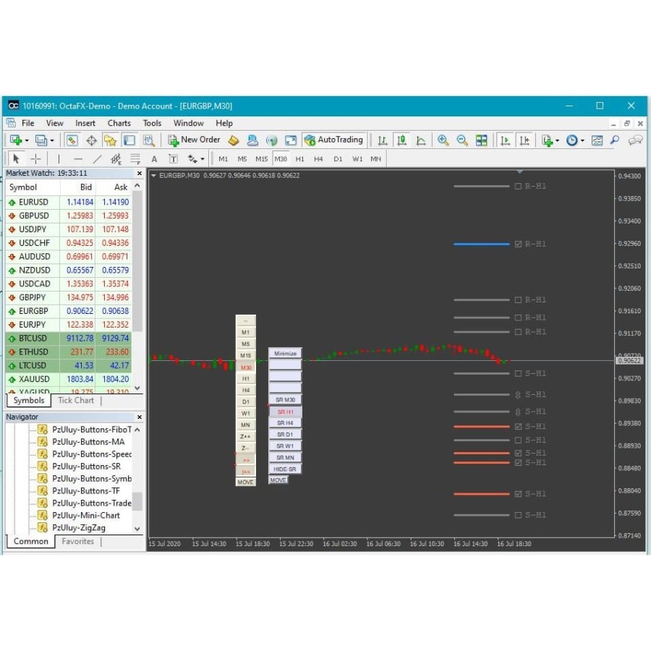Toggle chart shift icon
This screenshot has height=651, width=651.
click(524, 140)
